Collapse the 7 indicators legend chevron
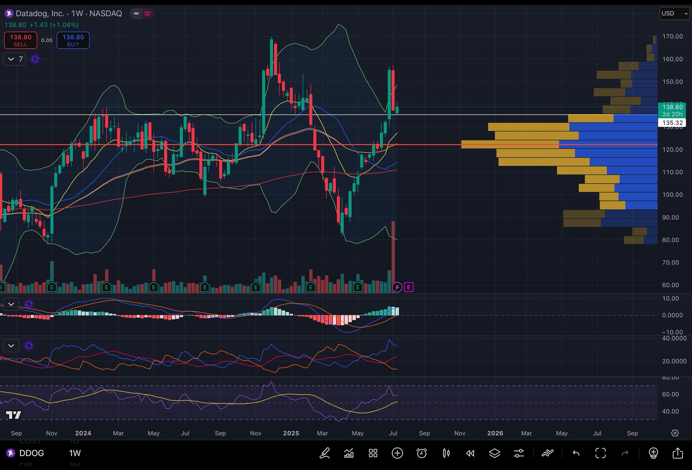 click(11, 59)
